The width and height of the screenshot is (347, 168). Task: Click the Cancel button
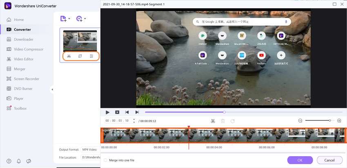(x=329, y=160)
